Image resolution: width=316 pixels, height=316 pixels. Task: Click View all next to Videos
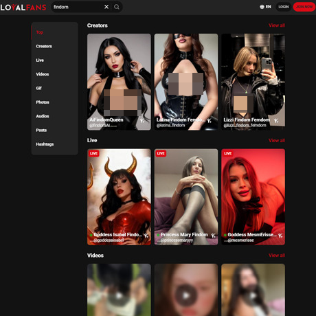(x=277, y=256)
